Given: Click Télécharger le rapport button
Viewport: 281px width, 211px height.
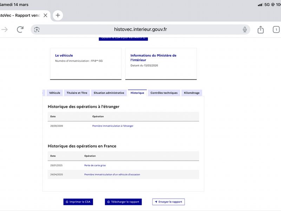Looking at the screenshot, I should [123, 202].
